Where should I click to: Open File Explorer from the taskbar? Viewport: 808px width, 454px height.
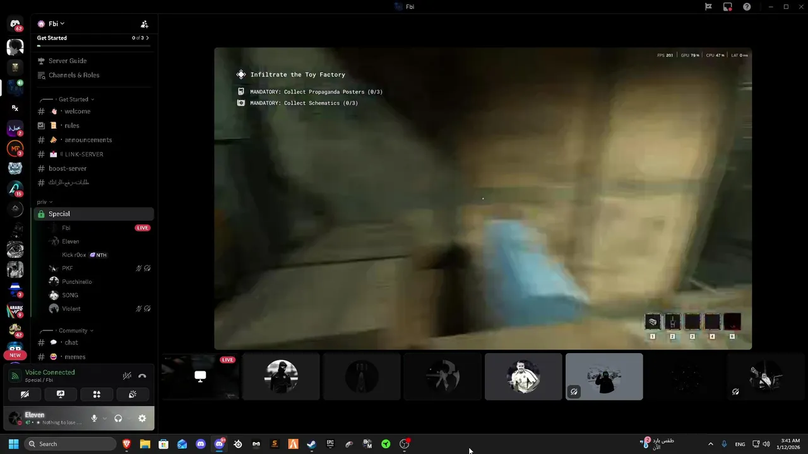pyautogui.click(x=145, y=444)
